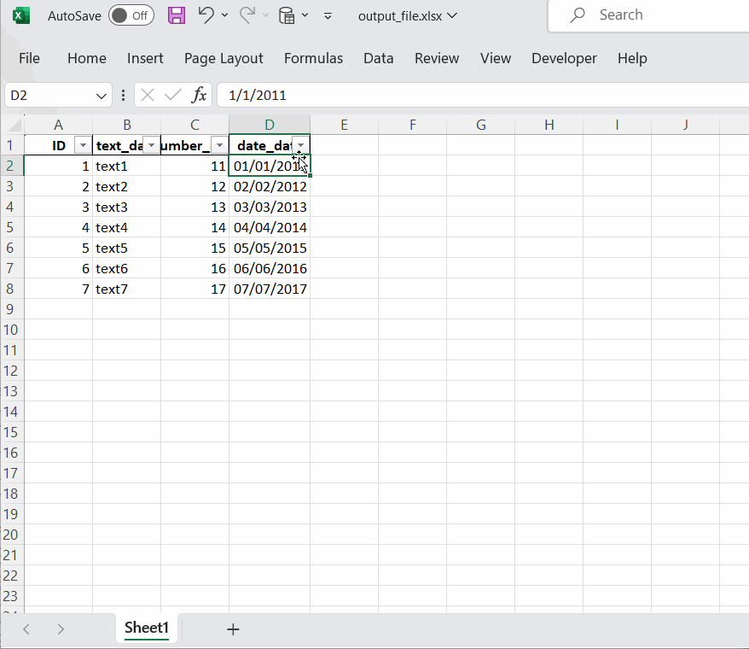Add a new sheet with the plus button
The height and width of the screenshot is (649, 749).
click(x=233, y=629)
